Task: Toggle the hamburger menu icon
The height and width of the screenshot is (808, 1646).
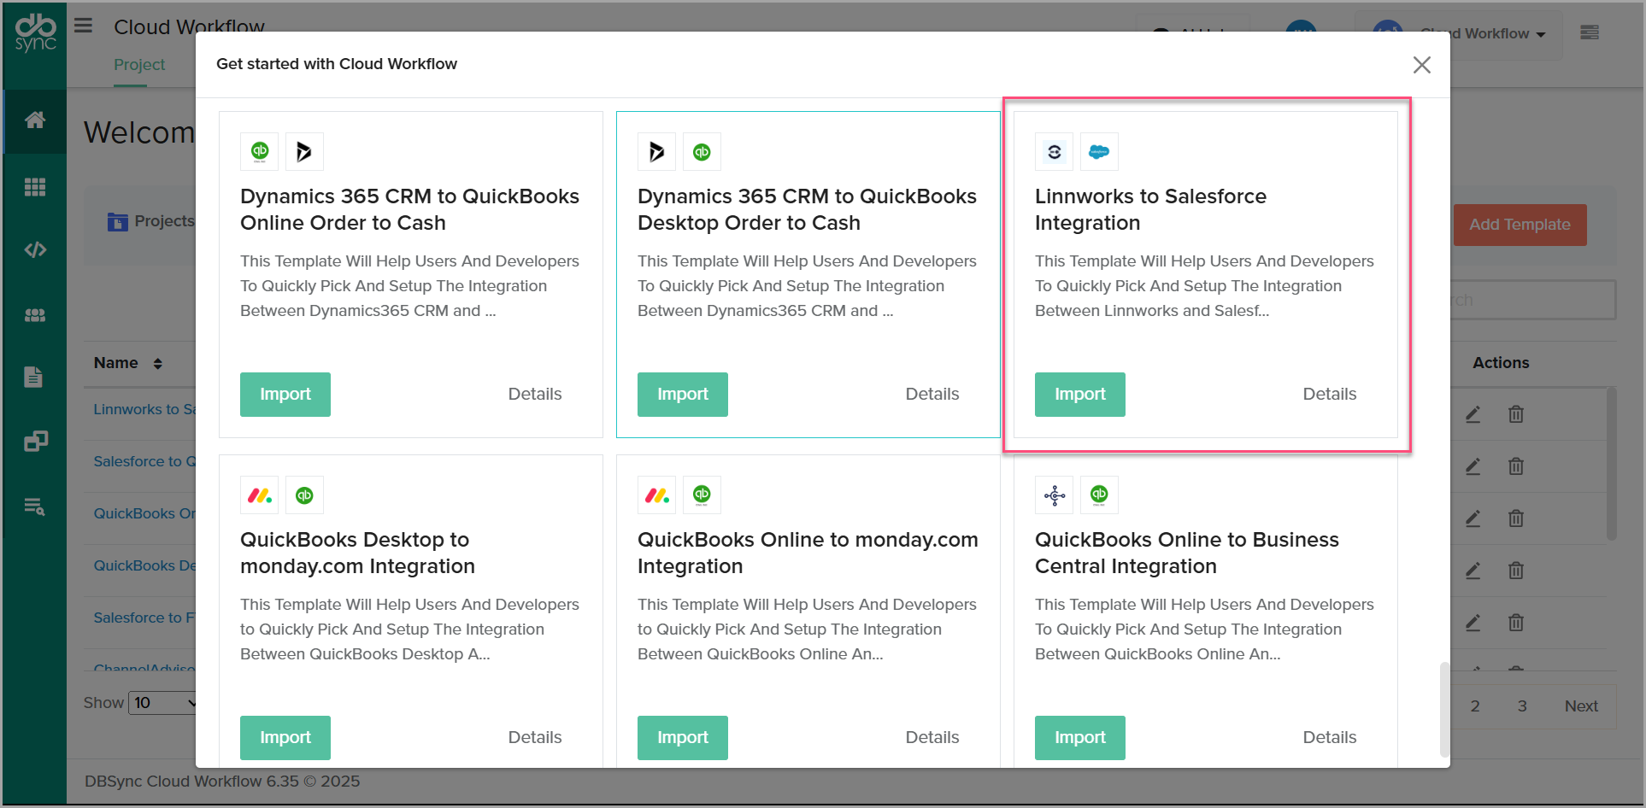Action: [83, 26]
